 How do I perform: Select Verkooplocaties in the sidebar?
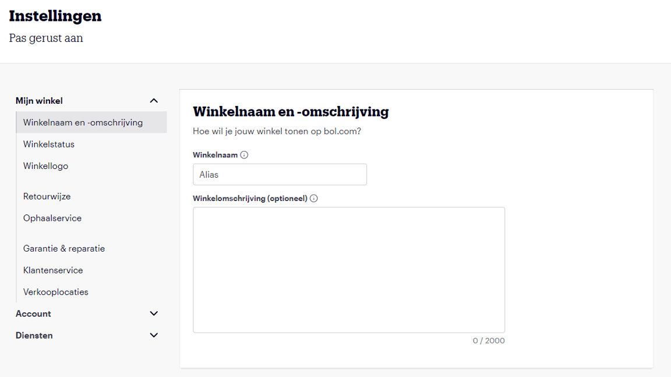(55, 291)
